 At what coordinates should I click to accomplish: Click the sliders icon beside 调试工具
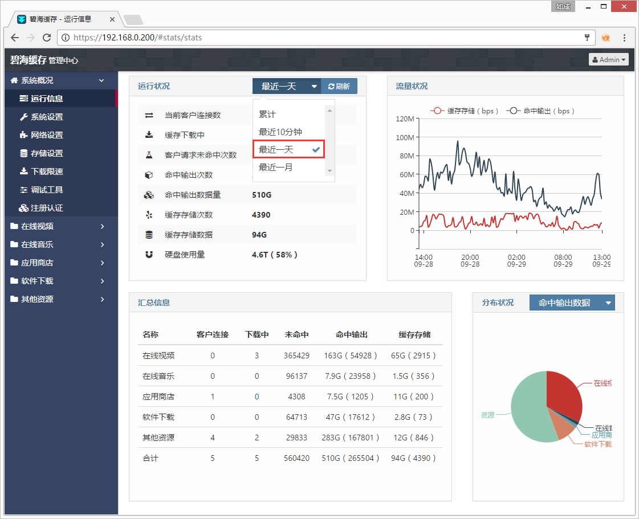coord(23,190)
